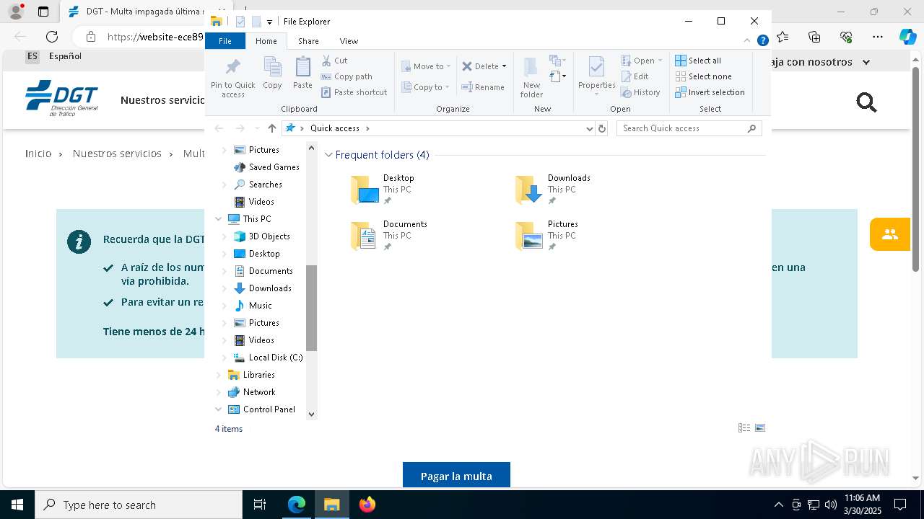Open Task View from the taskbar
This screenshot has width=924, height=519.
click(x=260, y=505)
